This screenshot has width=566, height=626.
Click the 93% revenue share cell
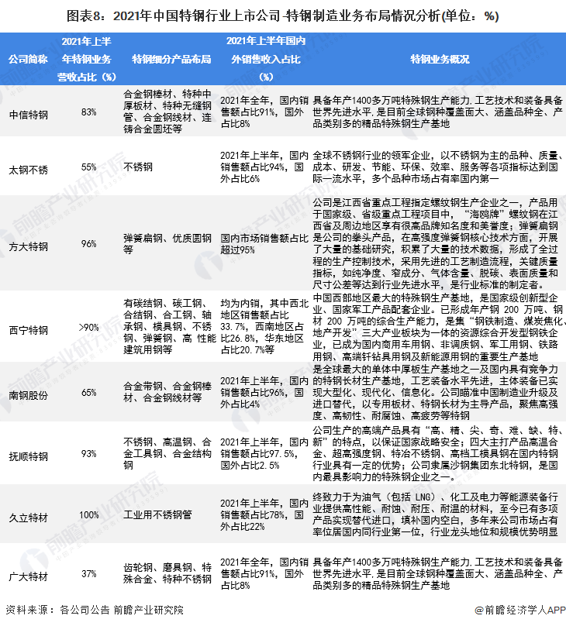pos(88,453)
